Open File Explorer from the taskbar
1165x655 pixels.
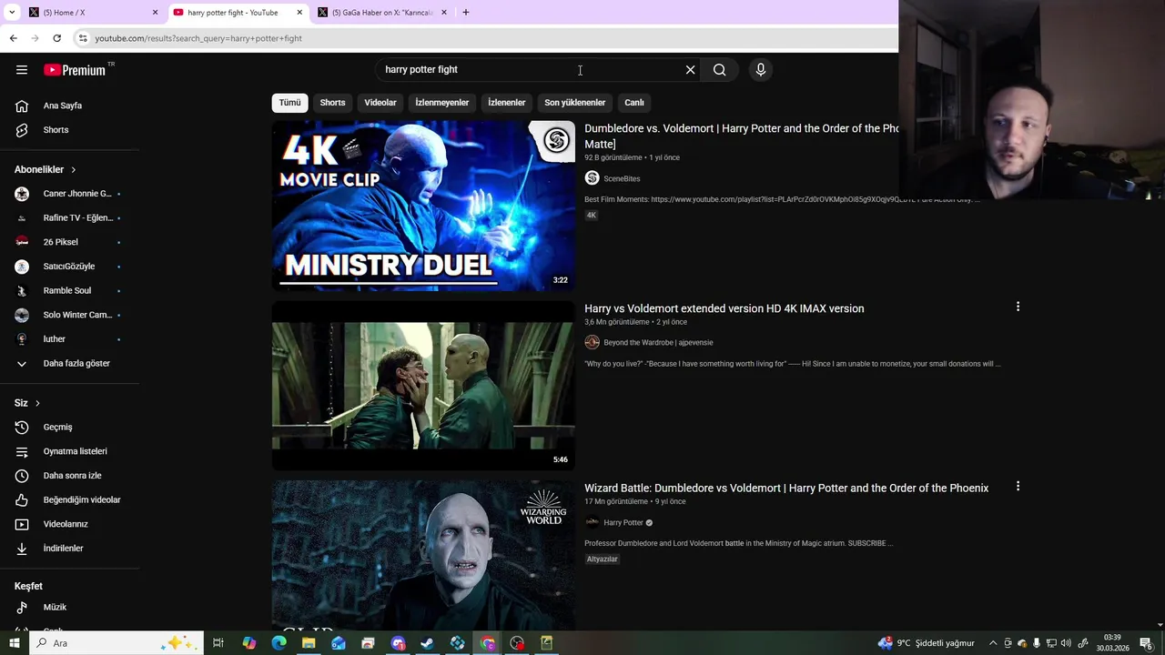309,643
